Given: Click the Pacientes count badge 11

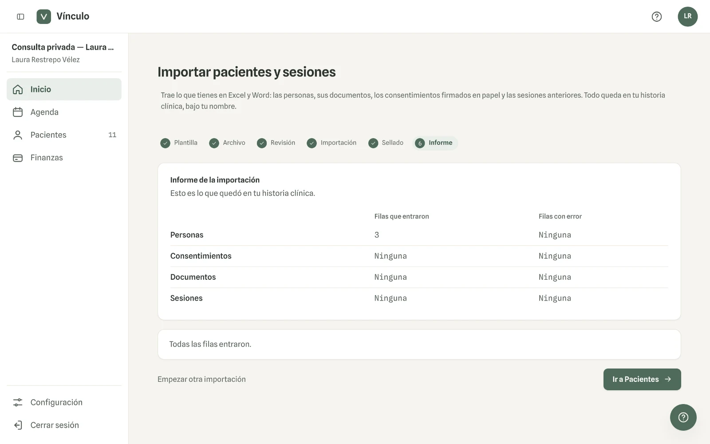Looking at the screenshot, I should coord(112,135).
